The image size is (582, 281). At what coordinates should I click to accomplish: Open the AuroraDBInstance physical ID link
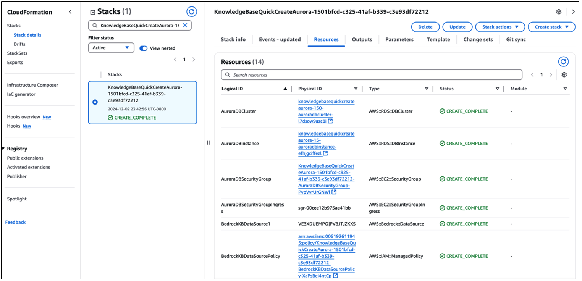pos(326,144)
